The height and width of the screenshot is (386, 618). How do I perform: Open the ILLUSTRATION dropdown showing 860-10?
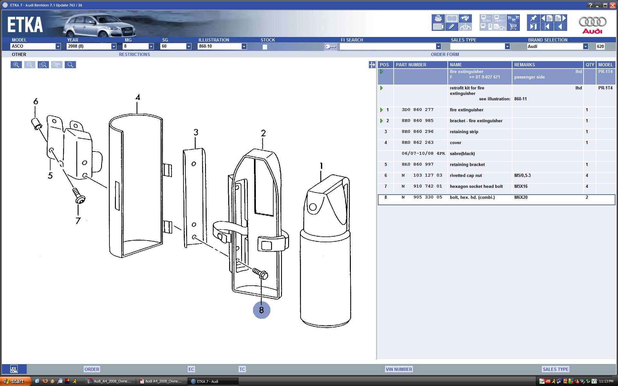[244, 46]
